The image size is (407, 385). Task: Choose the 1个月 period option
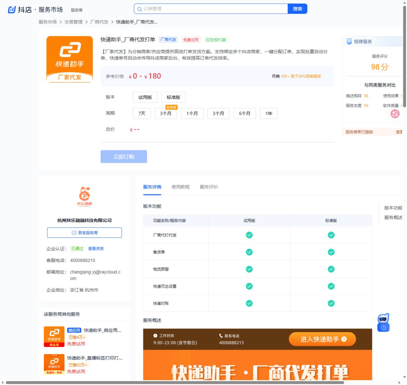click(192, 114)
